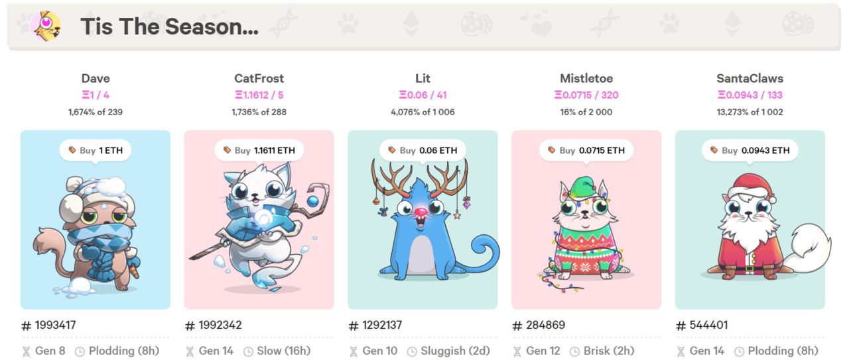Image resolution: width=849 pixels, height=360 pixels.
Task: Click the hourglass generation icon next to Gen 8
Action: click(27, 351)
